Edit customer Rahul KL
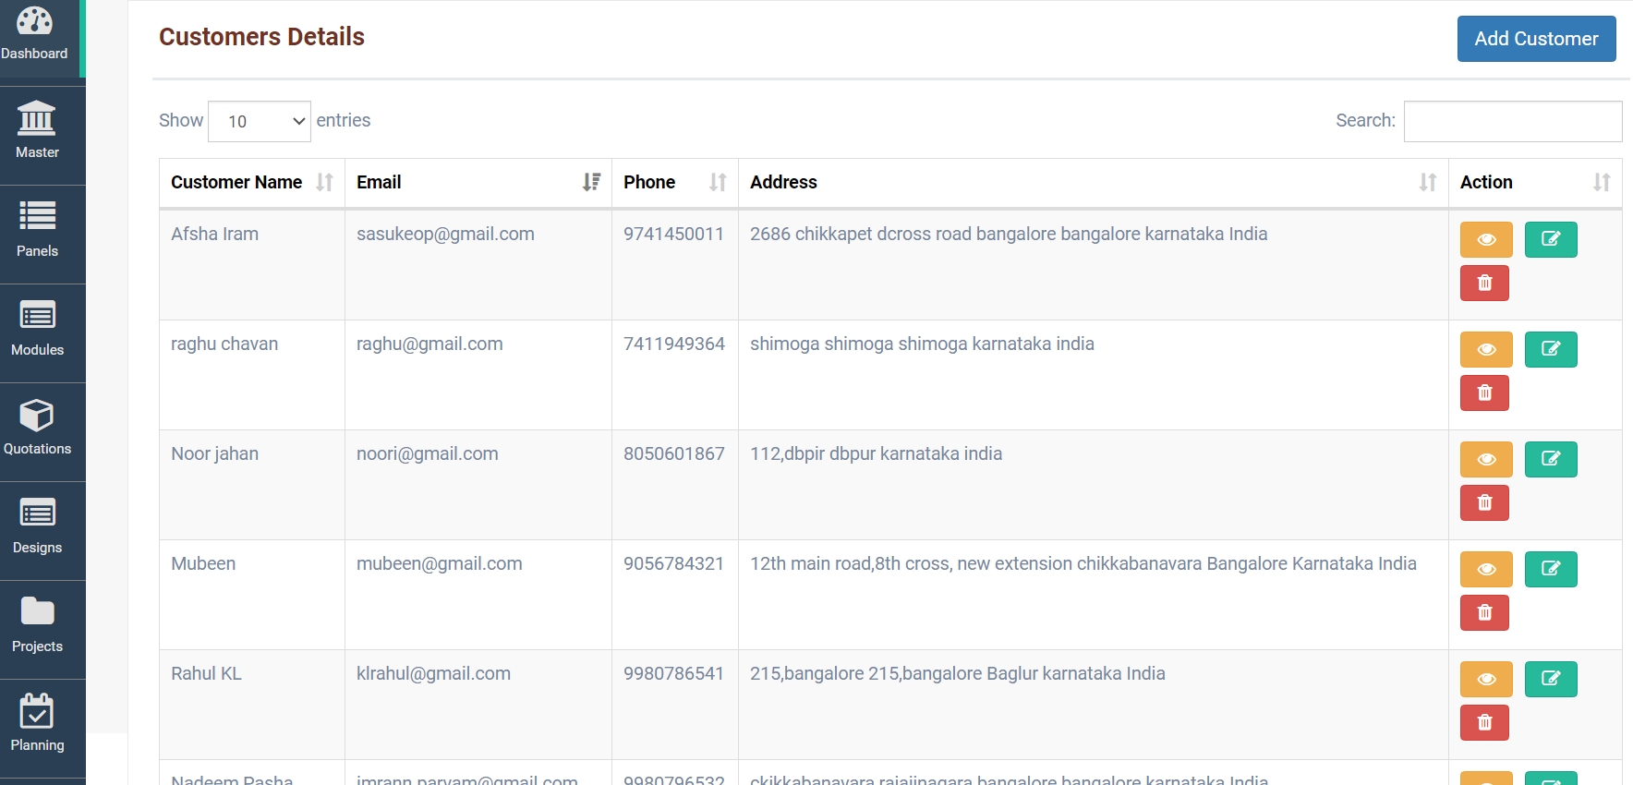The height and width of the screenshot is (785, 1633). [x=1551, y=680]
